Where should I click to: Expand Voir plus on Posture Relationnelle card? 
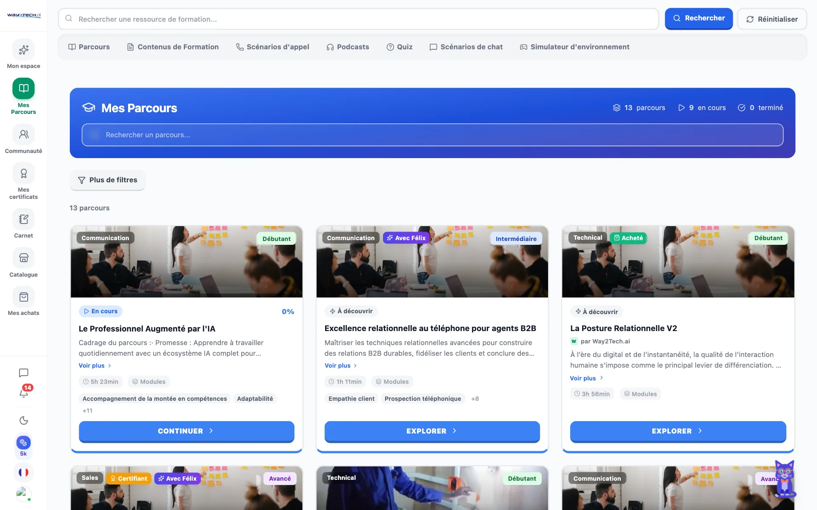(x=586, y=378)
